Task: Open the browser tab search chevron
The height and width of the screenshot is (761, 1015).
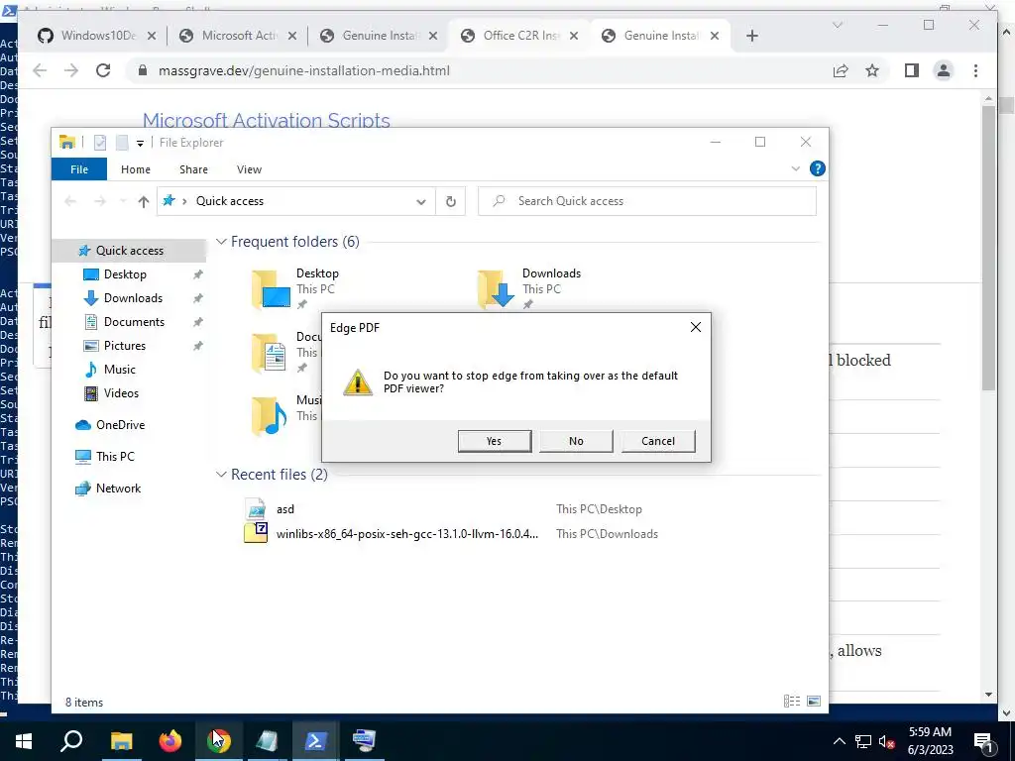Action: [837, 25]
